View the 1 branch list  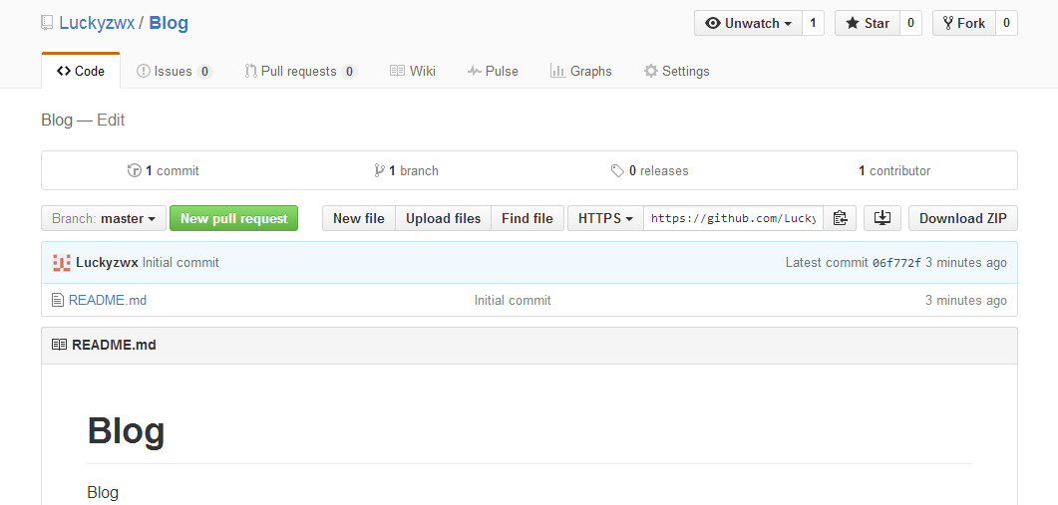click(406, 170)
